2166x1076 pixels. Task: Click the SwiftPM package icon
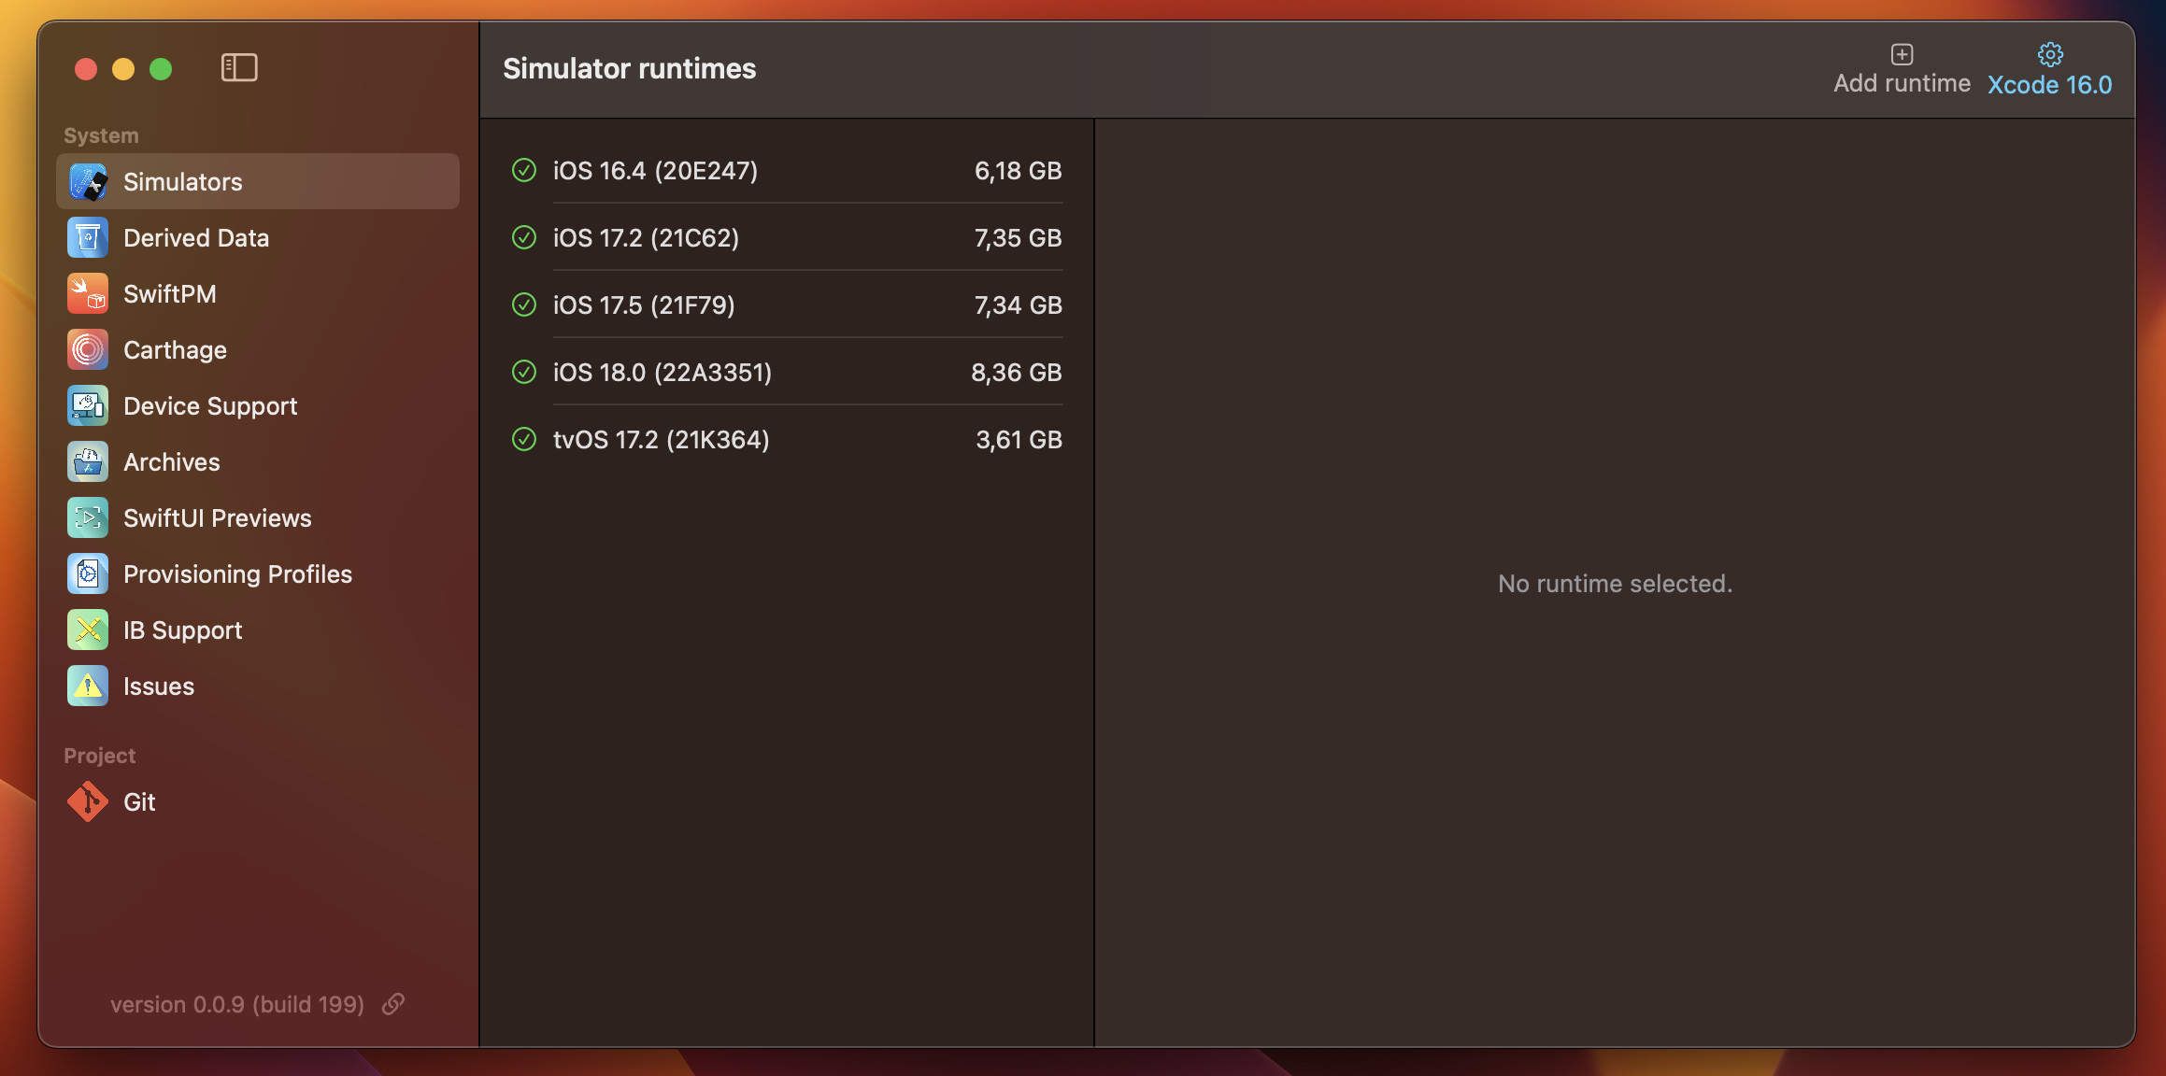[x=88, y=294]
